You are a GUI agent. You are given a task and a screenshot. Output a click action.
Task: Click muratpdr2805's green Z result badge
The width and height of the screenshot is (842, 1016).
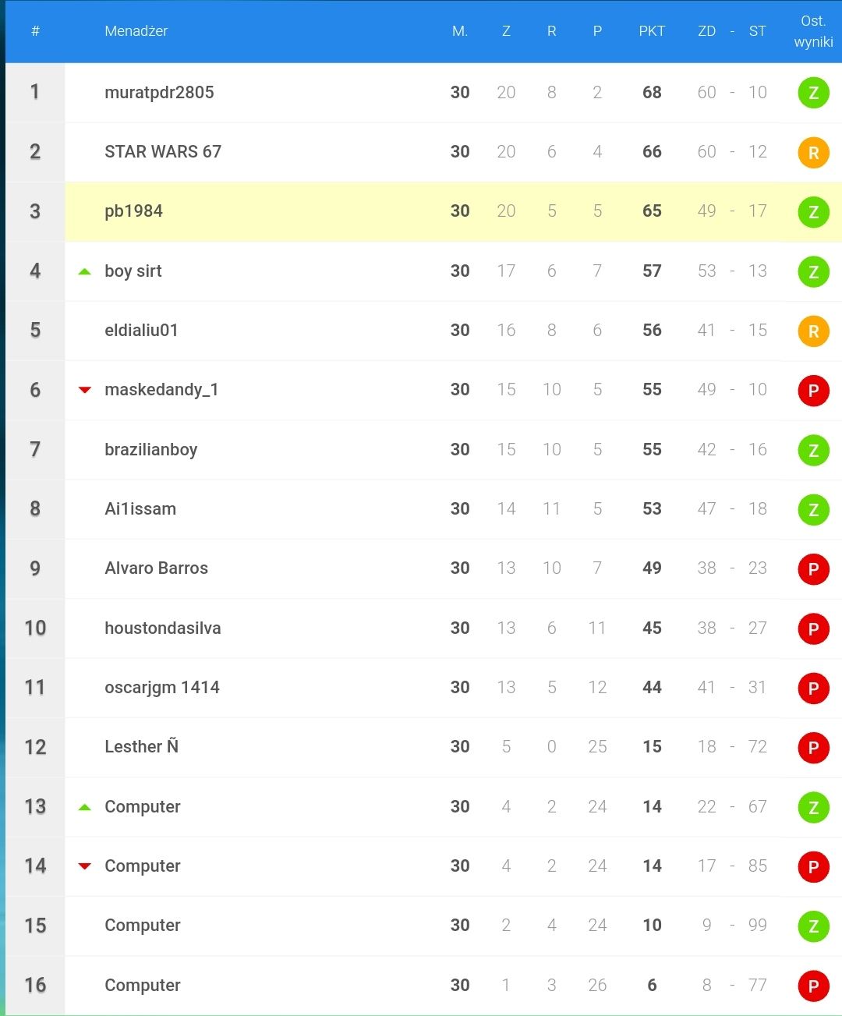(x=813, y=93)
